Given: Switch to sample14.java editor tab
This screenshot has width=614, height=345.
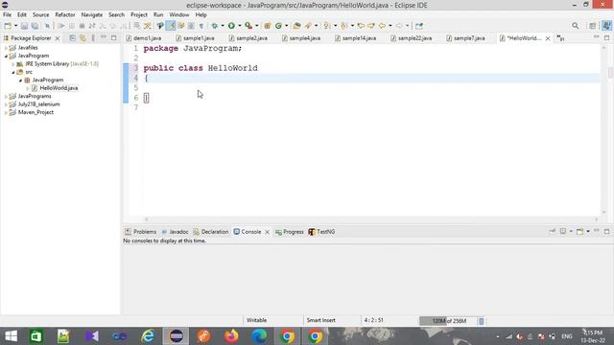Looking at the screenshot, I should 356,38.
